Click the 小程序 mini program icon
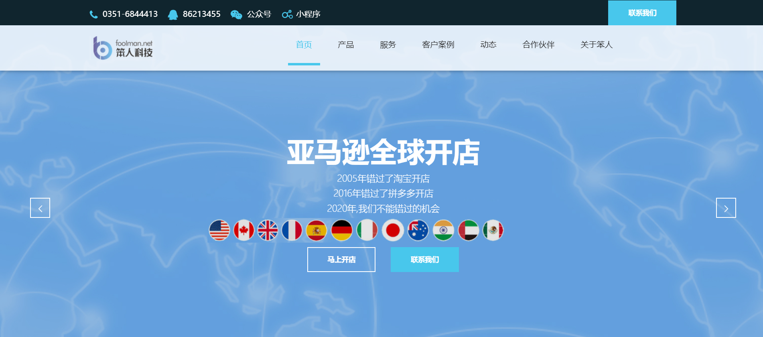The width and height of the screenshot is (763, 337). click(x=287, y=14)
